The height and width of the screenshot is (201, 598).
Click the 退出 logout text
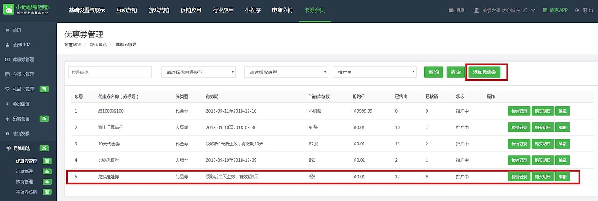coord(588,10)
